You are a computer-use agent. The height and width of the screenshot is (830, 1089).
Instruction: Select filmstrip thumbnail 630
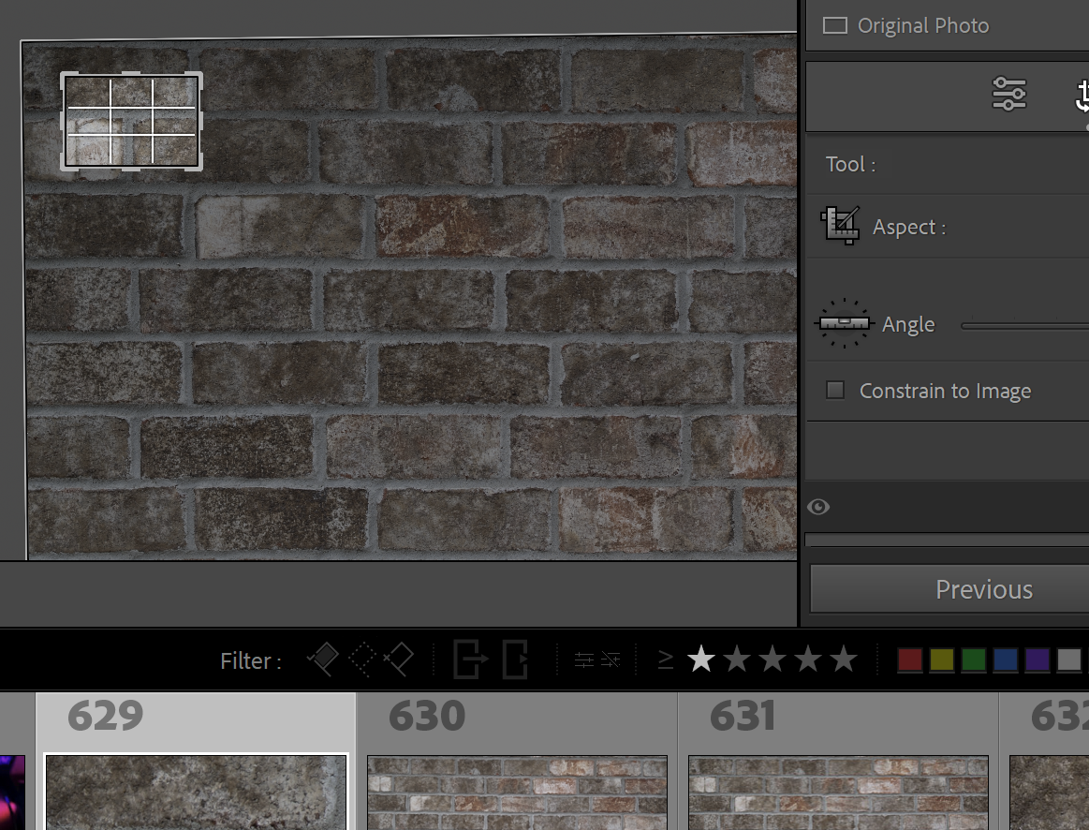coord(517,792)
